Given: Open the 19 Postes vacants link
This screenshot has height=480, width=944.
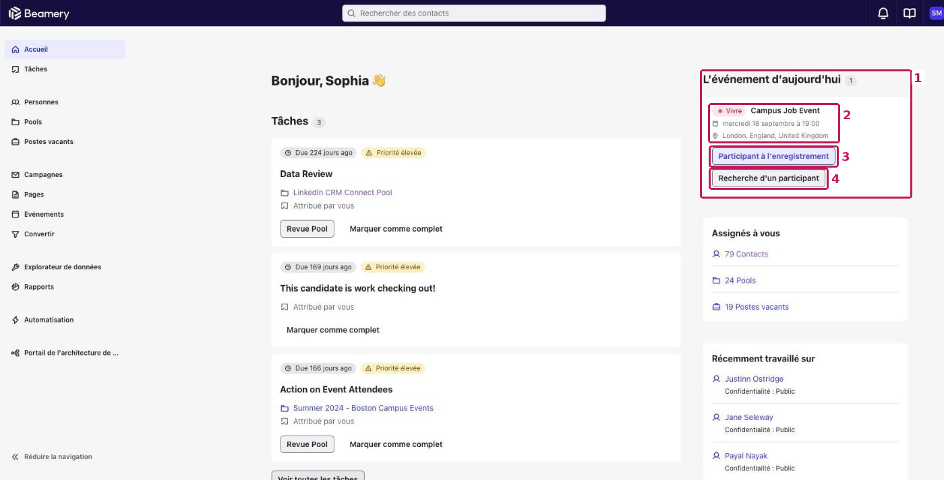Looking at the screenshot, I should (x=757, y=307).
